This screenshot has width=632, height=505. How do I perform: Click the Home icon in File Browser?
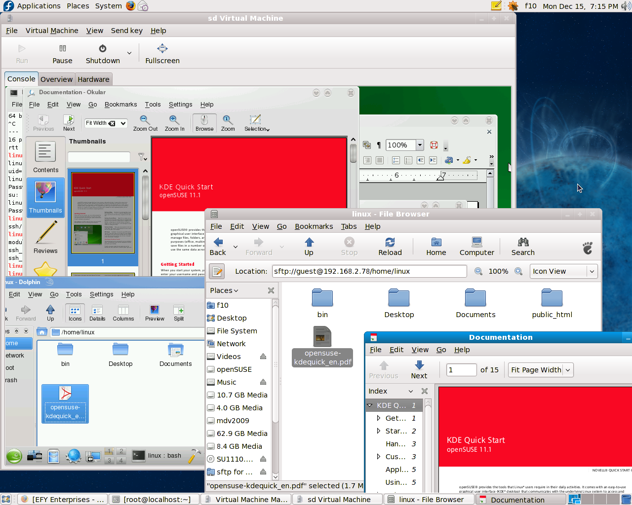(436, 246)
